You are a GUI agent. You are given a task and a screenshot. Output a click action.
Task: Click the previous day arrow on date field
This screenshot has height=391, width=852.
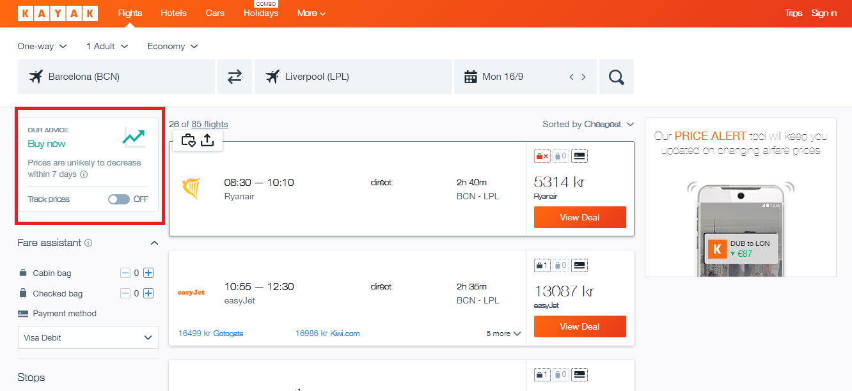point(571,77)
